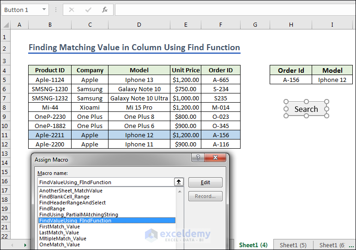
Task: Click inside the formula bar
Action: coord(235,10)
